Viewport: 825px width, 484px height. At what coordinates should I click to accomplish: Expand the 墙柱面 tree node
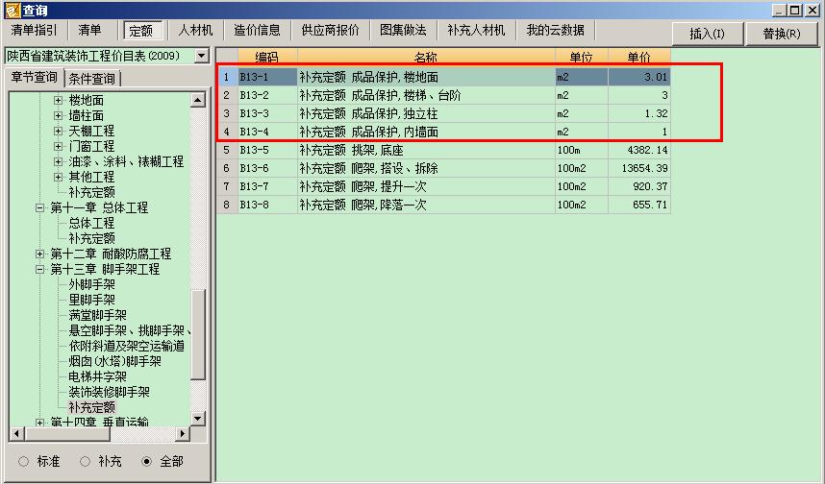point(58,115)
